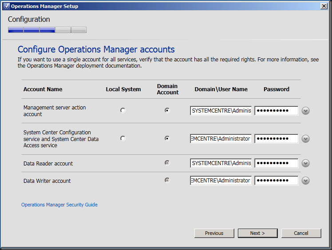Proceed by clicking Next button

pyautogui.click(x=257, y=233)
